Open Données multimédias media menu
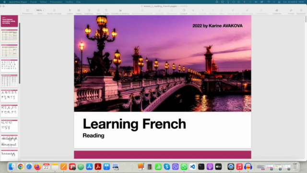This screenshot has width=307, height=173. click(x=120, y=12)
